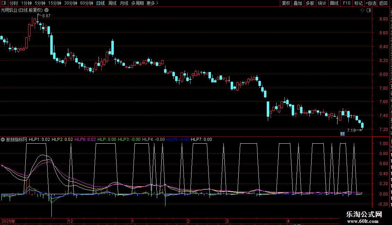Click the 12 month marker on timeline
Image resolution: width=392 pixels, height=225 pixels.
point(70,221)
